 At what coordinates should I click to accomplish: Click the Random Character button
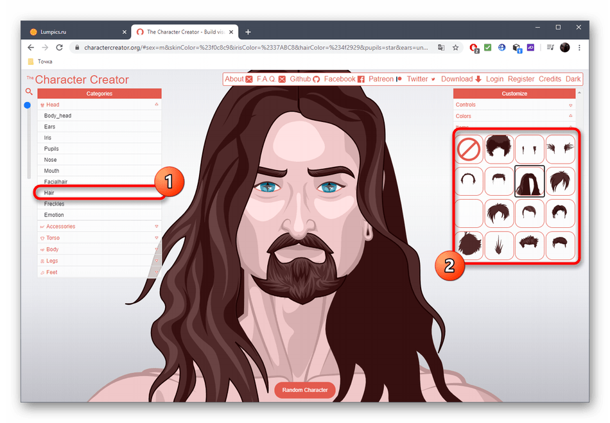(305, 390)
